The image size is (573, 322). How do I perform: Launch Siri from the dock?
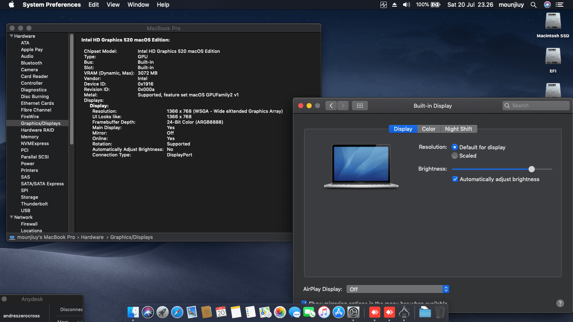tap(148, 312)
